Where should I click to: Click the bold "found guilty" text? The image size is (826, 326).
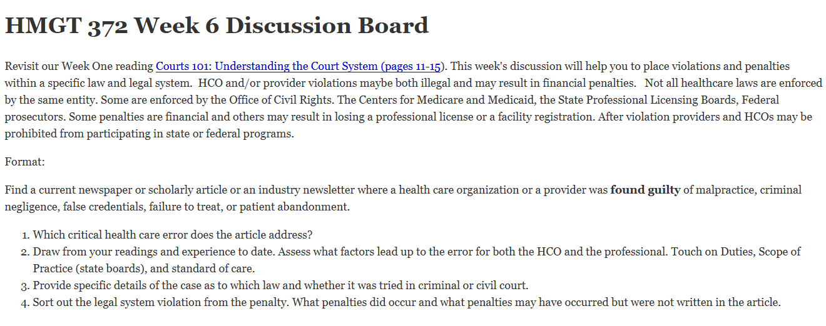[x=645, y=190]
